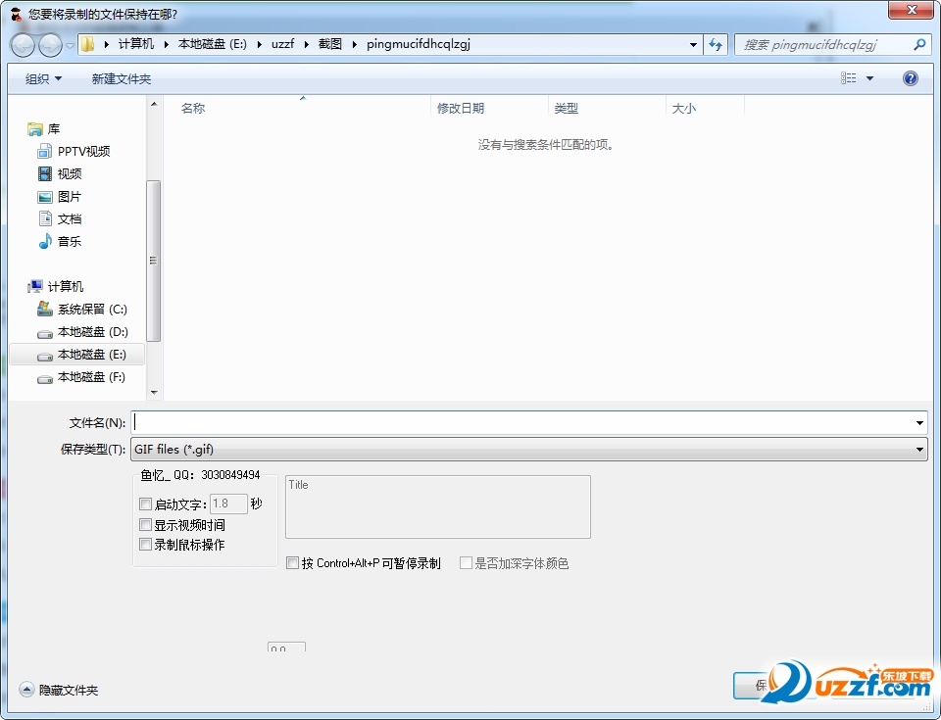Viewport: 941px width, 720px height.
Task: Select PPTV视频 library in sidebar
Action: pyautogui.click(x=82, y=151)
